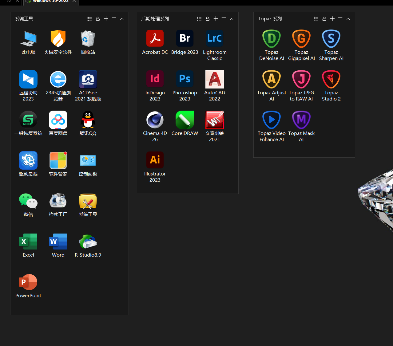Launch ACDSee 2021 旗舰版
This screenshot has width=393, height=346.
click(88, 79)
